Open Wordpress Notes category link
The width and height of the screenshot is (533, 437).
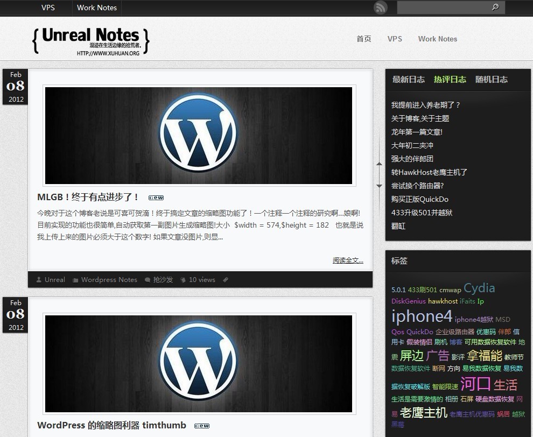(x=109, y=280)
